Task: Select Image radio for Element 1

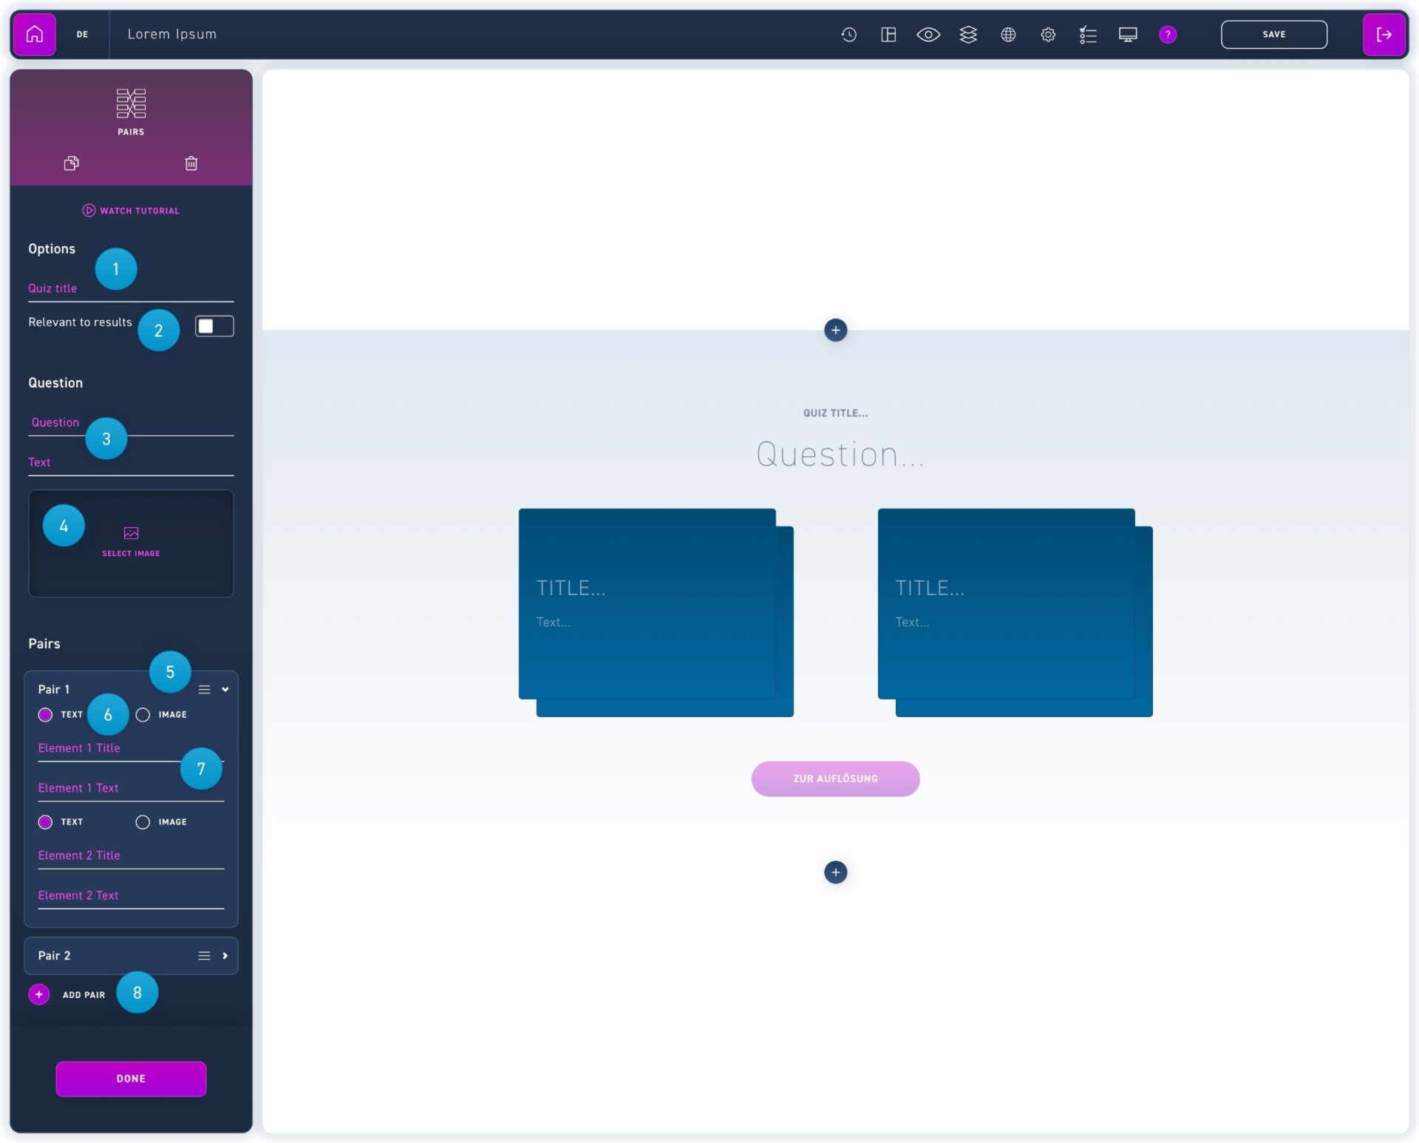Action: (x=143, y=714)
